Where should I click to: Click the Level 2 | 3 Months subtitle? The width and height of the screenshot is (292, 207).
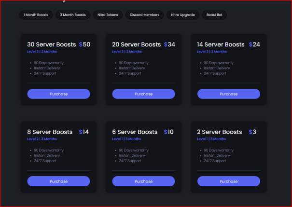[42, 139]
